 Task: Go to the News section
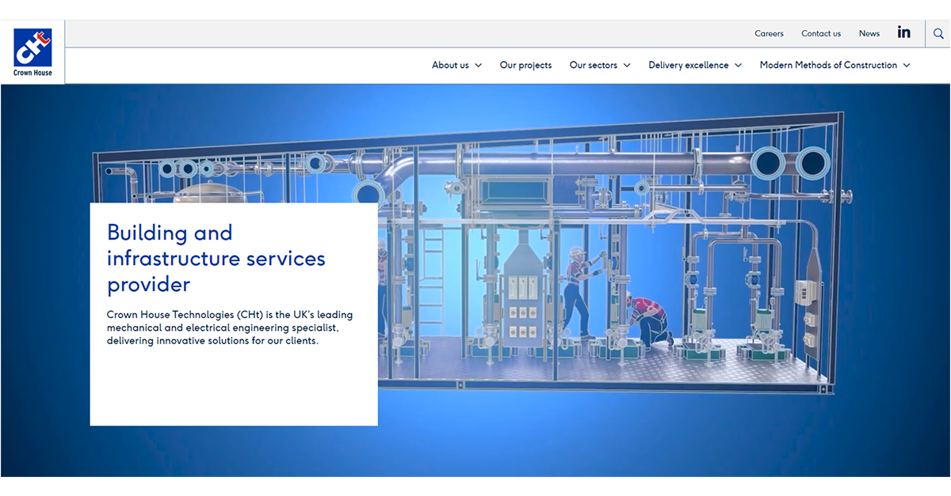869,33
